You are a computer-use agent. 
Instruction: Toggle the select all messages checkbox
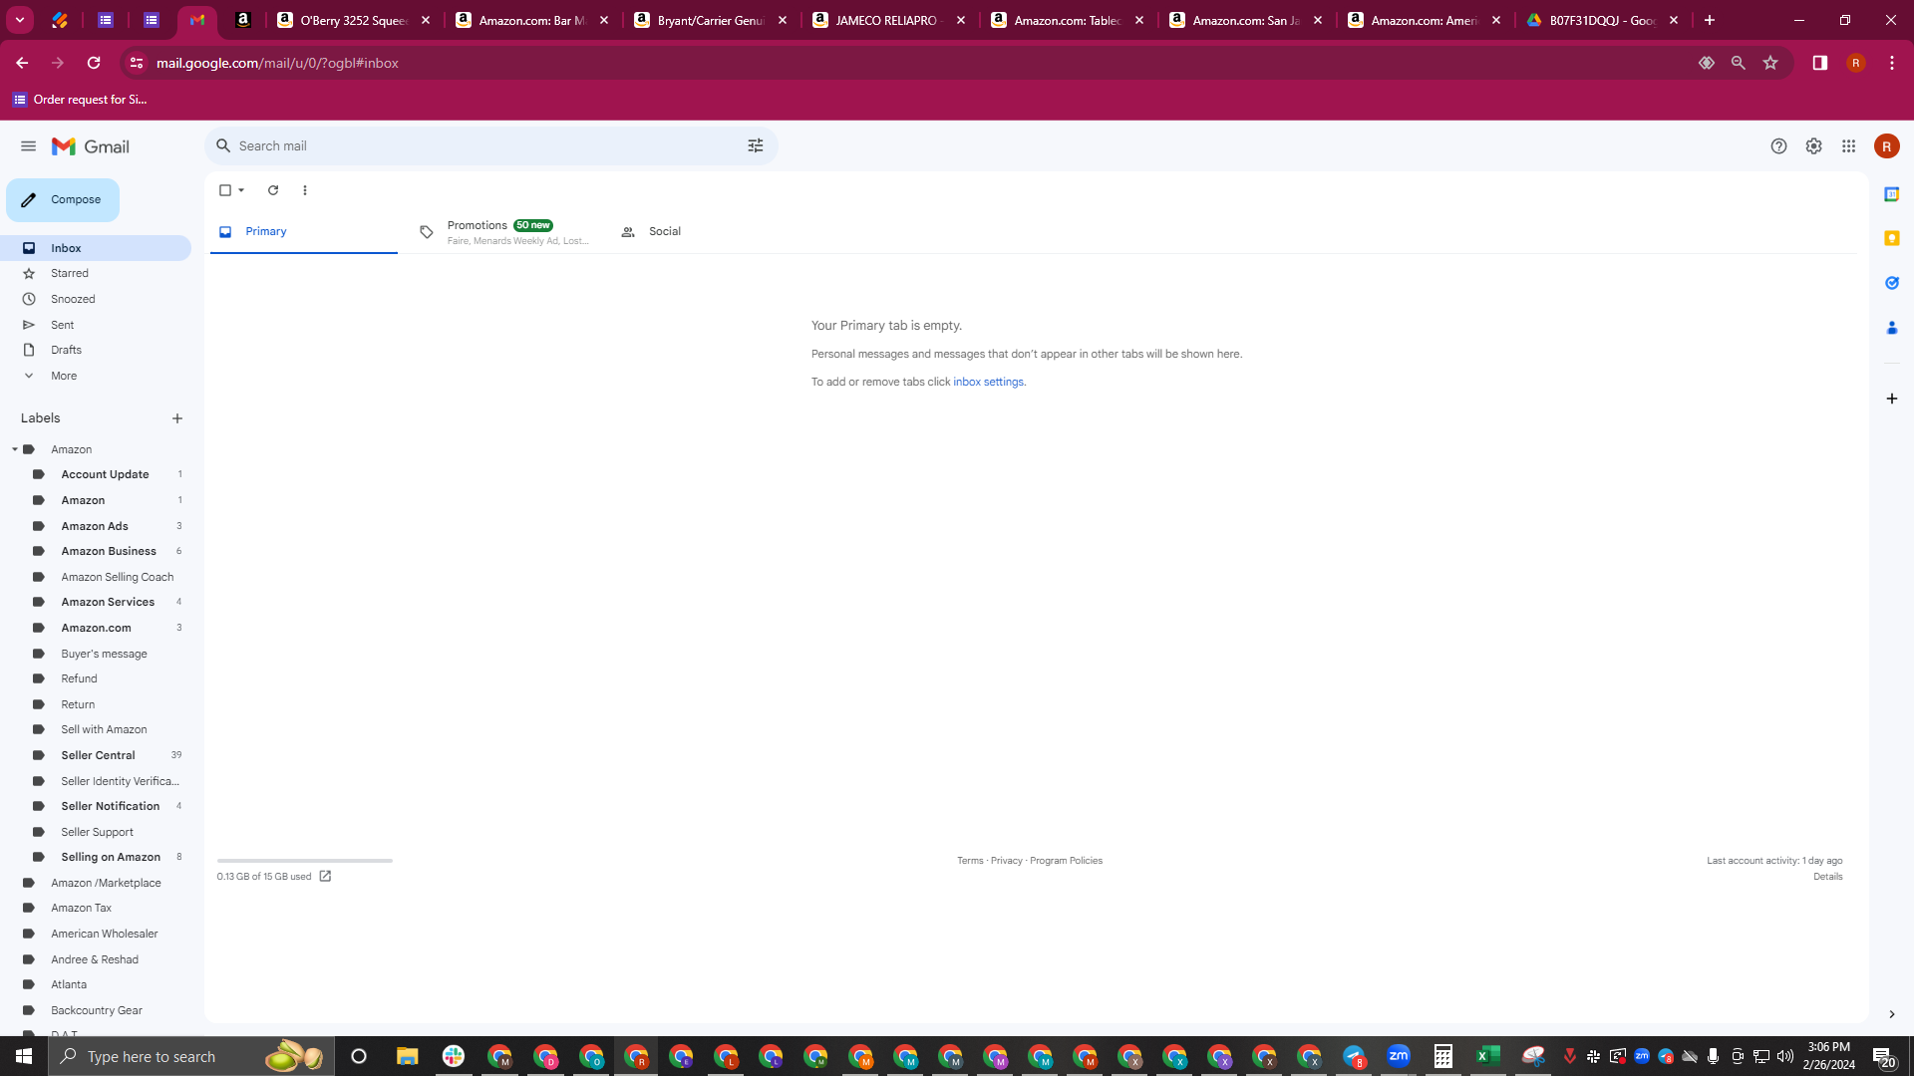[225, 190]
